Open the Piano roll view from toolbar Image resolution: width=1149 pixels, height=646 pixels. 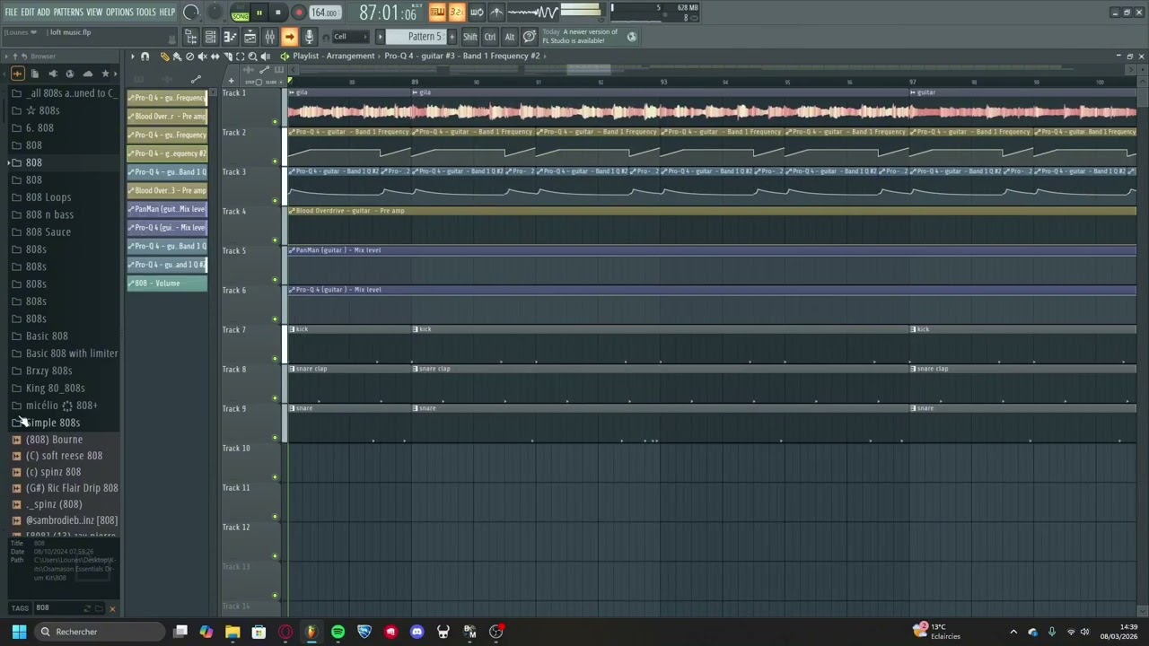tap(230, 37)
